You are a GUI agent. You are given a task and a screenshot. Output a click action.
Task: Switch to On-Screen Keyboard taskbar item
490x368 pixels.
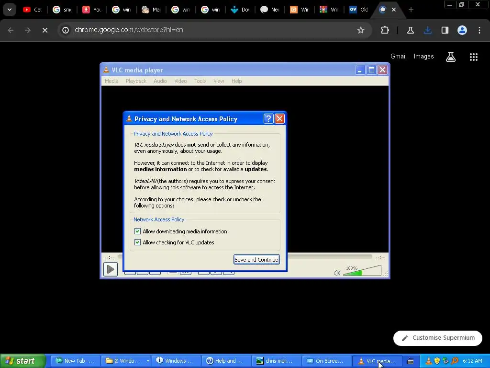pyautogui.click(x=326, y=361)
